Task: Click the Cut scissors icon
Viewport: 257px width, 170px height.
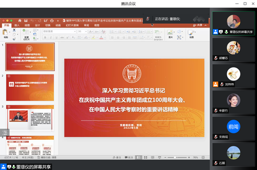Action: [14, 30]
